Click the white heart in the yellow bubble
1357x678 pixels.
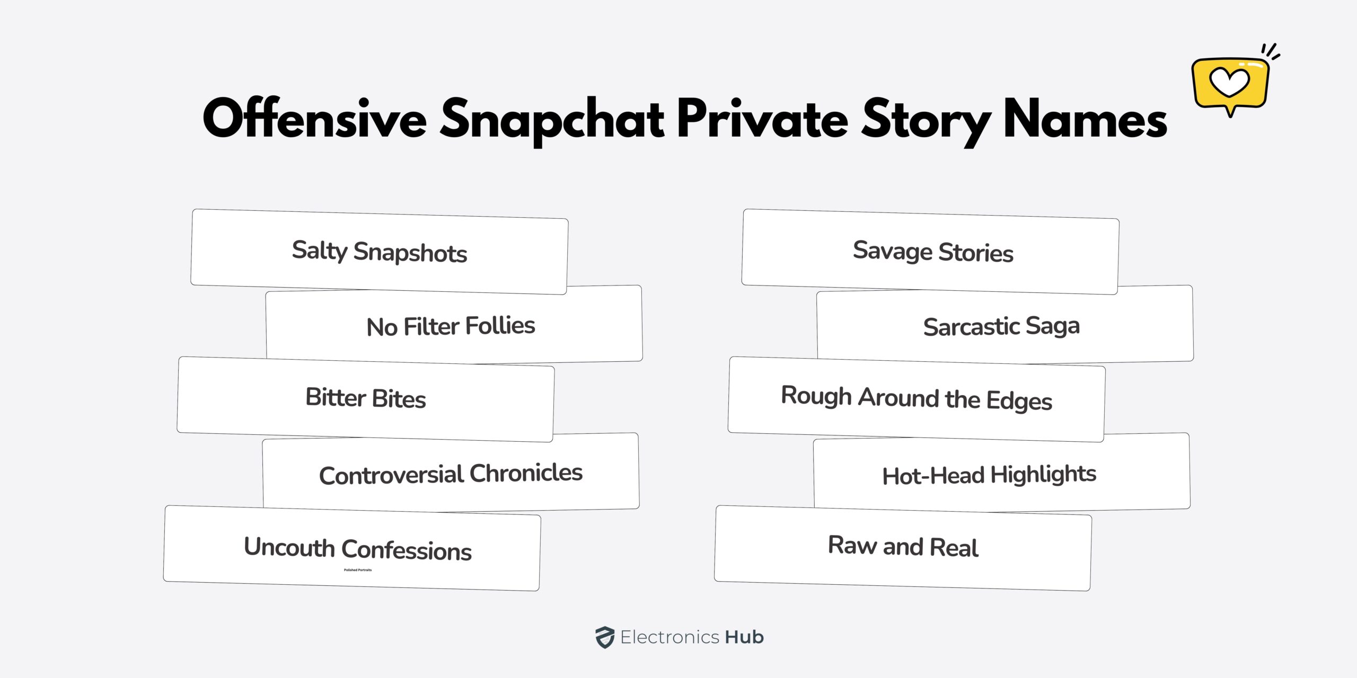coord(1229,82)
